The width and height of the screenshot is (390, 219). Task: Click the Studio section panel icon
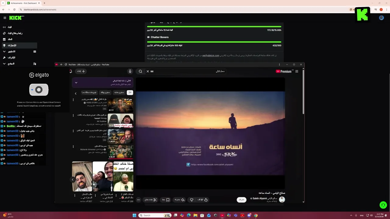coord(35,51)
